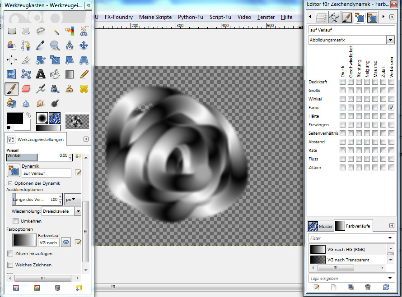Select the Pencil tool
402x297 pixels.
click(x=84, y=74)
